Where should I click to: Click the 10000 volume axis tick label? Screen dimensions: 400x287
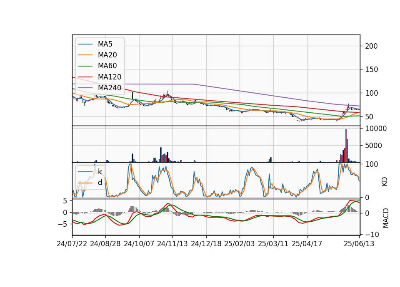376,129
